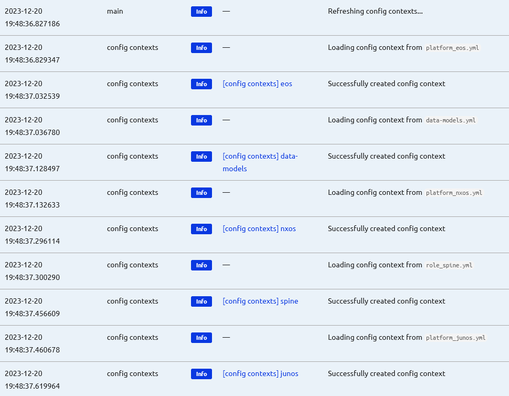Open the "[config contexts] junos" link
Image resolution: width=509 pixels, height=396 pixels.
coord(260,373)
